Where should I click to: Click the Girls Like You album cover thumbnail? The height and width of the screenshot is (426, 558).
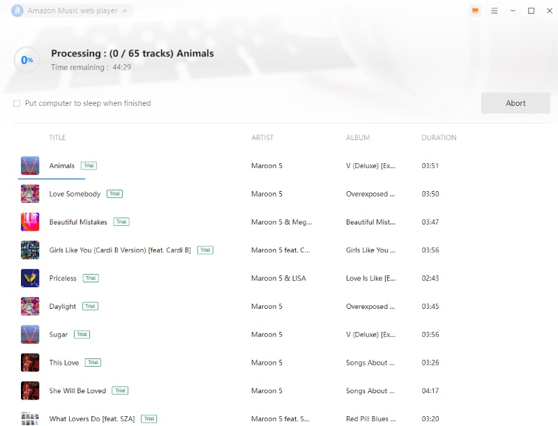30,250
